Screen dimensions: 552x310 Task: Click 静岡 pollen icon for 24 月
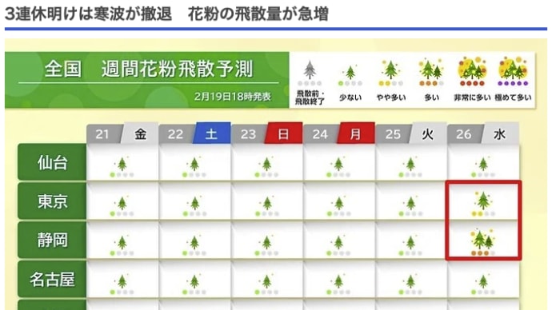tap(338, 245)
